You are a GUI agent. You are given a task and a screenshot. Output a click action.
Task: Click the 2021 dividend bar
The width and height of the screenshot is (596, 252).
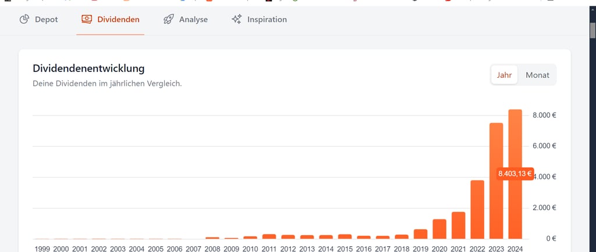tap(458, 225)
